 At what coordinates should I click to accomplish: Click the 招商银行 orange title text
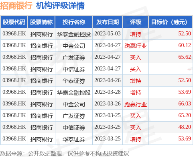pos(16,6)
